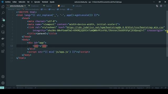This screenshot has height=94, width=168.
Task: Click the integrity sha384 hash value
Action: pos(96,31)
